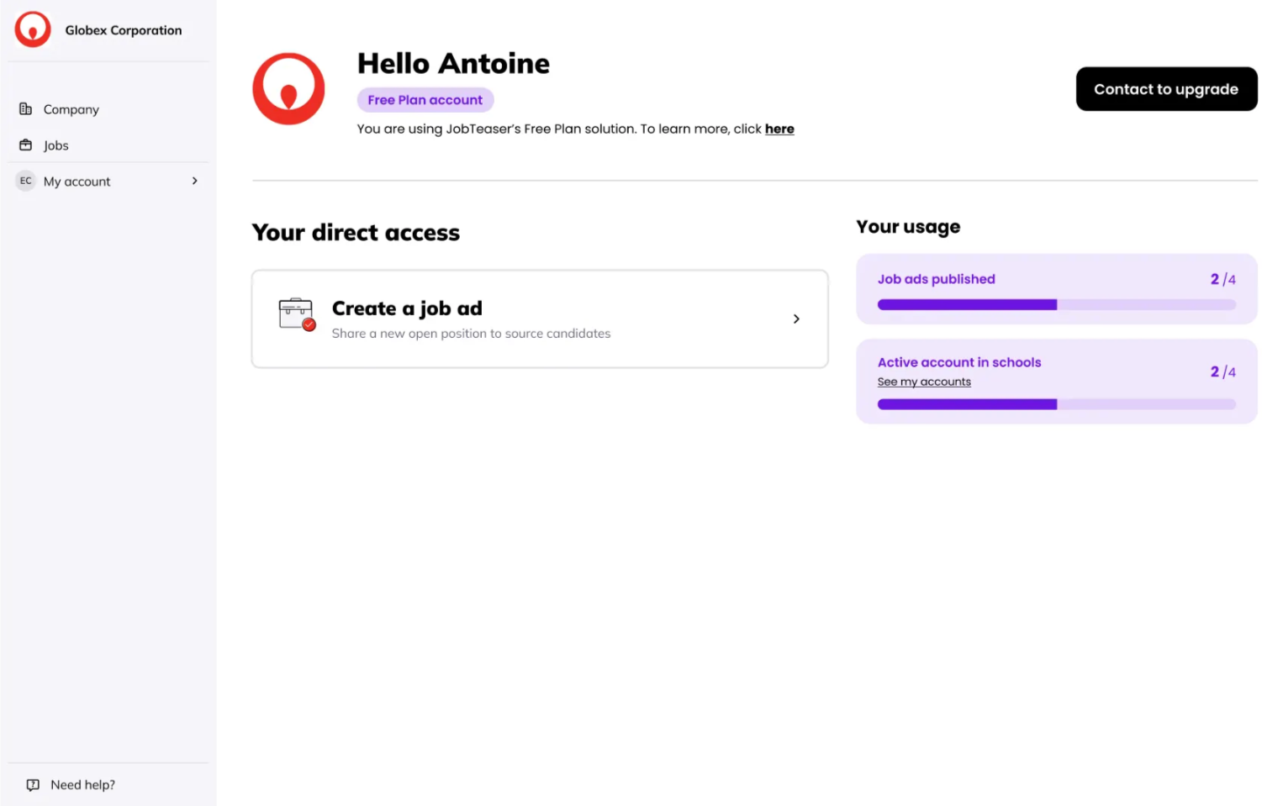Open the See my accounts link
The height and width of the screenshot is (806, 1262).
pyautogui.click(x=923, y=382)
